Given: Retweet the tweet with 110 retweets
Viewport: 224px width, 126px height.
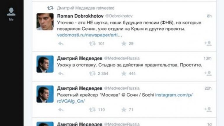Looking at the screenshot, I should [x=92, y=110].
